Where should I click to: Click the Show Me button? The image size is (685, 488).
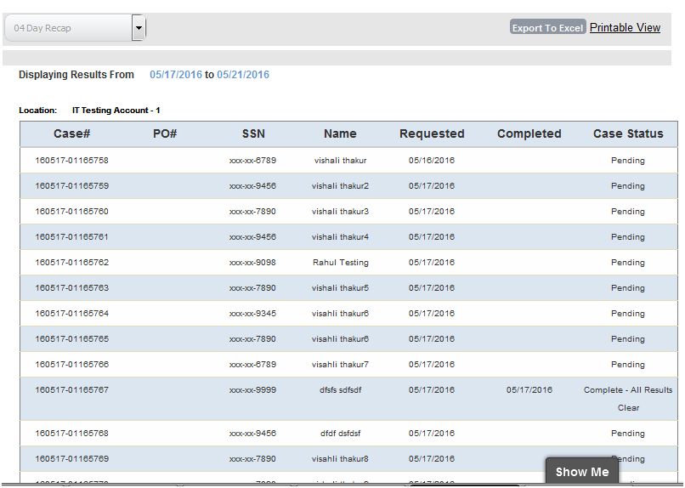tap(582, 472)
